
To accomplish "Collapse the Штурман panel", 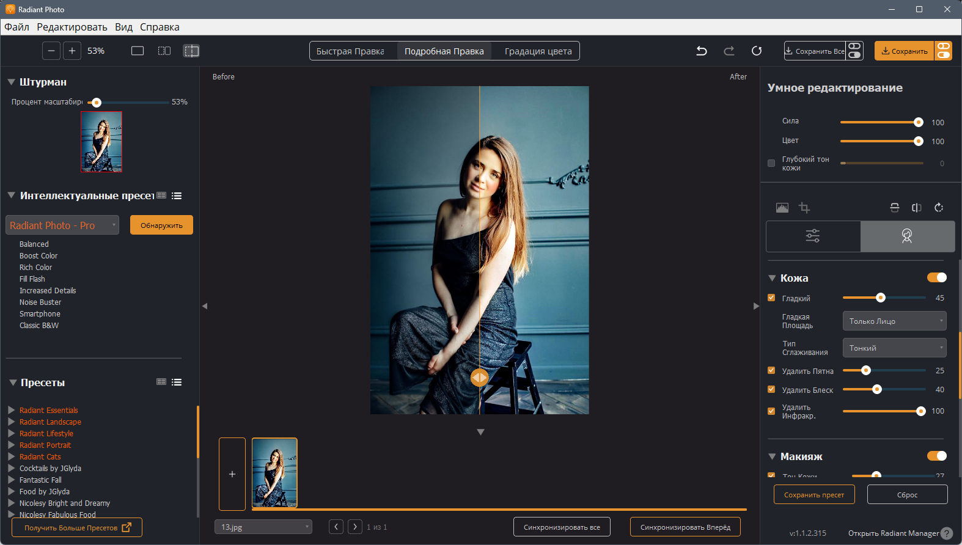I will pyautogui.click(x=12, y=82).
